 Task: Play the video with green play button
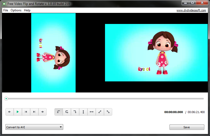pos(18,112)
